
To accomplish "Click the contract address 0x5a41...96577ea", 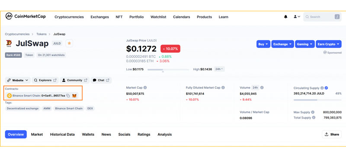I will pyautogui.click(x=53, y=96).
